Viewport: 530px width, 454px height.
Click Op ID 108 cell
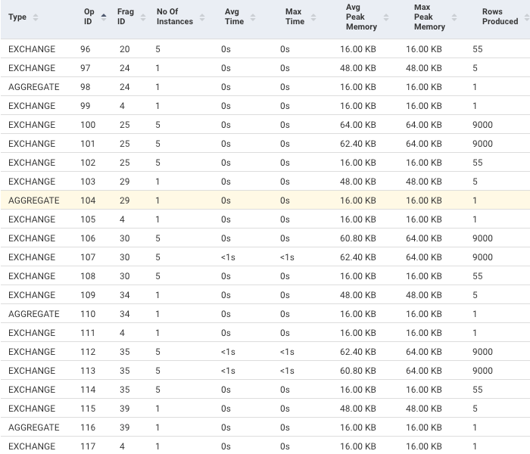tap(88, 276)
